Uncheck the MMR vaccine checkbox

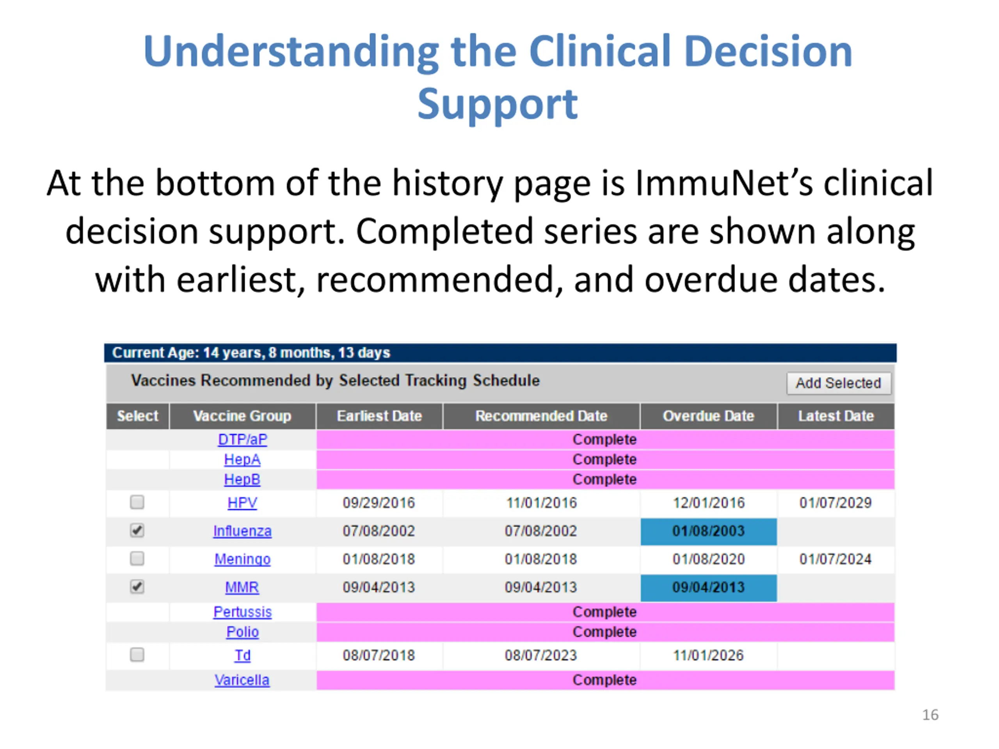[137, 586]
